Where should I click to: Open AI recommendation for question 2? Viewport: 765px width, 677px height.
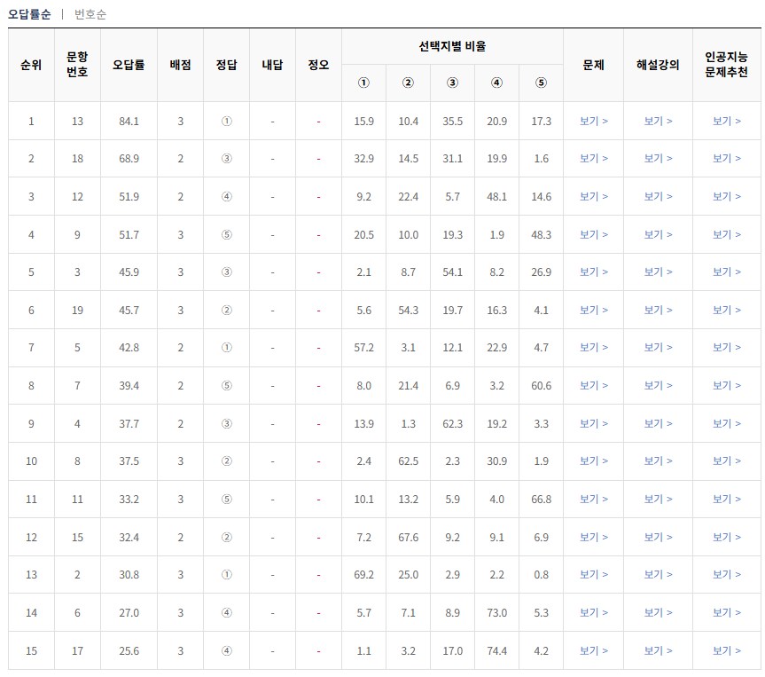(x=725, y=575)
